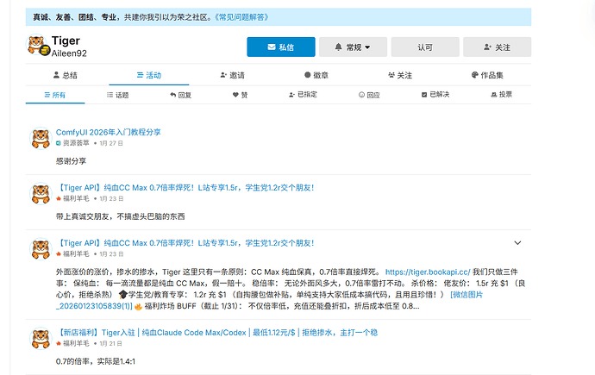Screen dimensions: 595x375
Task: Open the 常见问题解答 FAQ link
Action: coord(241,17)
